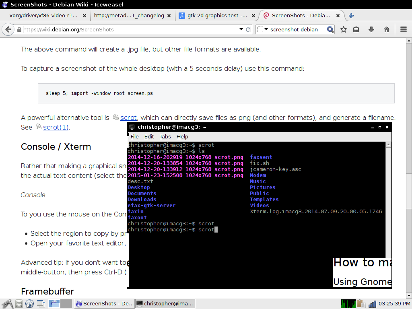412x309 pixels.
Task: Open the terminal's Tabs menu
Action: pos(165,137)
